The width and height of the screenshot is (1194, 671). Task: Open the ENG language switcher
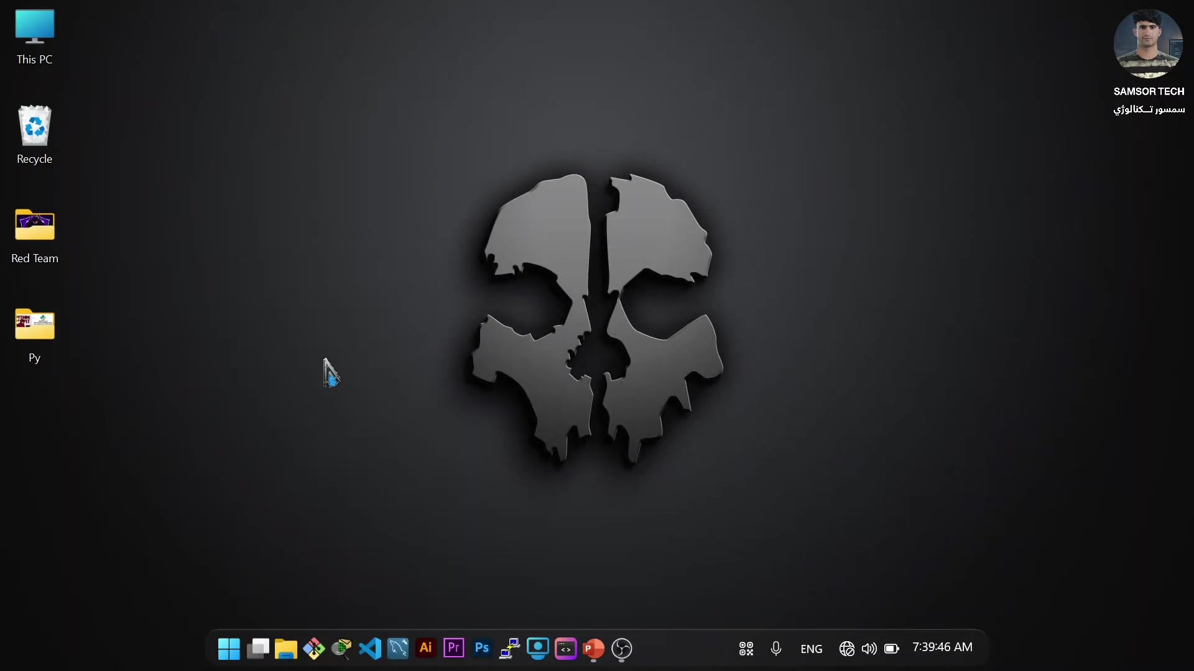pos(812,649)
